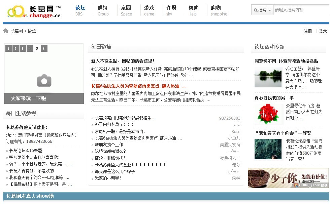Select slideshow page 3

(x=23, y=48)
